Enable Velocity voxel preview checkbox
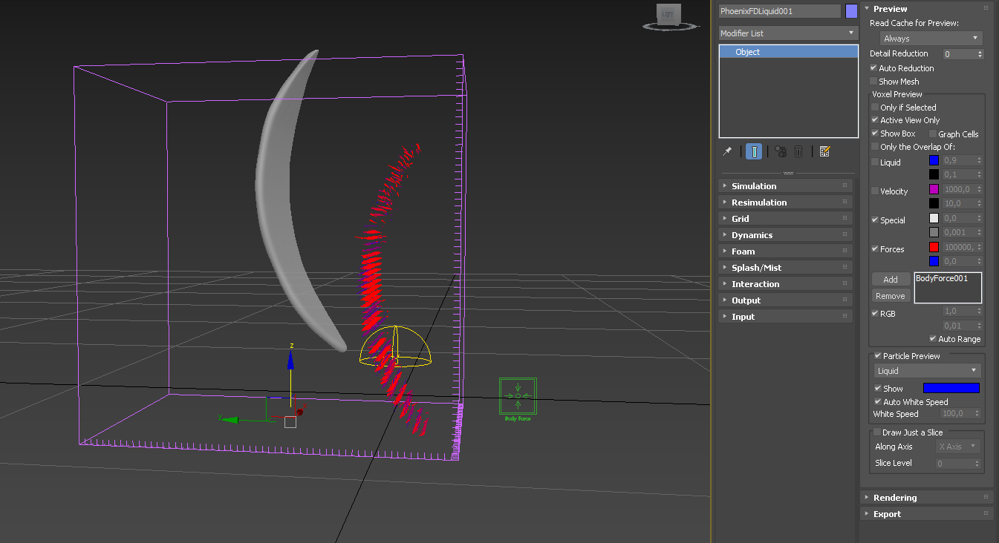Image resolution: width=999 pixels, height=543 pixels. point(875,191)
